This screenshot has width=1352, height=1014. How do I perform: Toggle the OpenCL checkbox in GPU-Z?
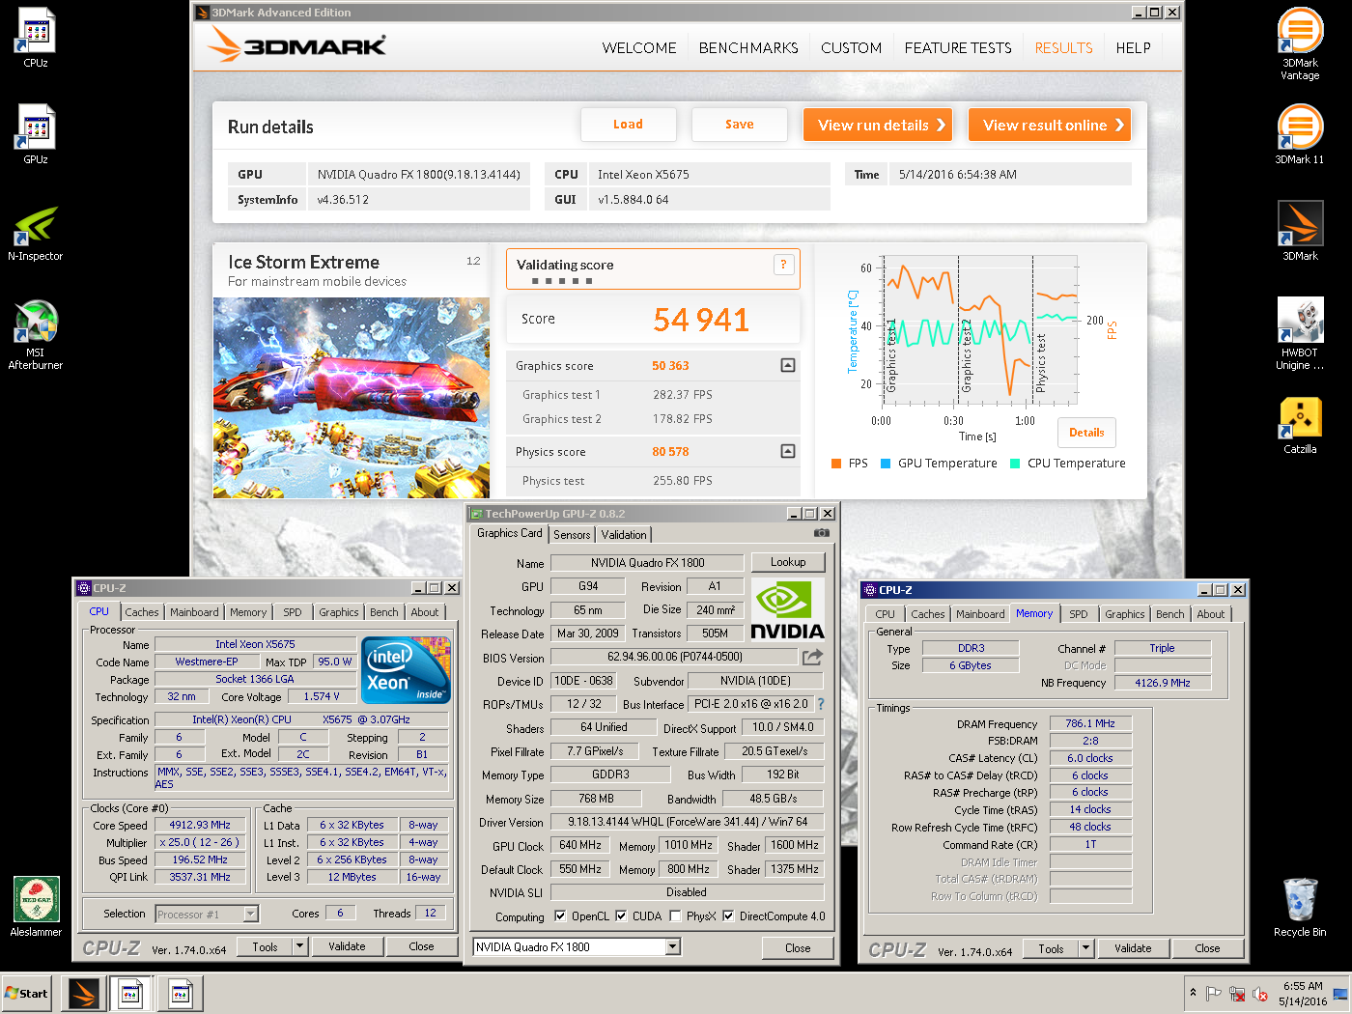click(x=560, y=916)
